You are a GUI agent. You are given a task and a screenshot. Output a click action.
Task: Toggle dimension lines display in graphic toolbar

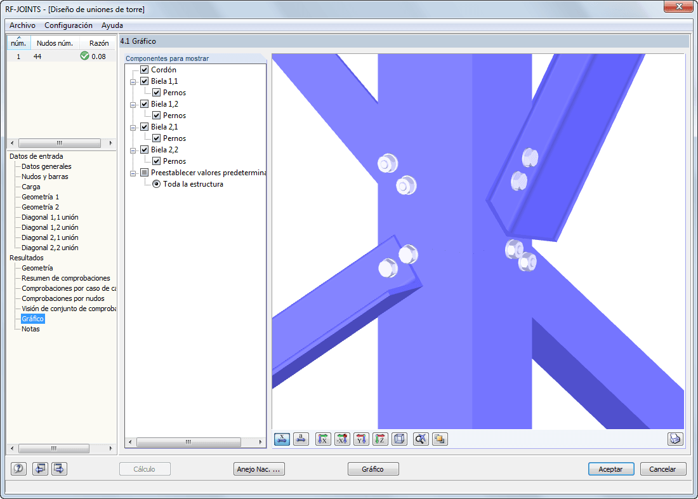pos(282,439)
